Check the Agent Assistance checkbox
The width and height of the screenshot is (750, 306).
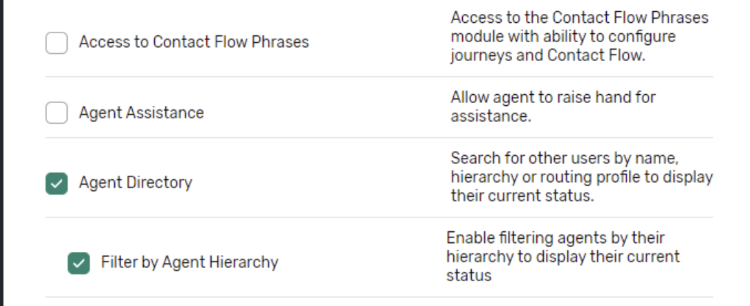coord(57,112)
